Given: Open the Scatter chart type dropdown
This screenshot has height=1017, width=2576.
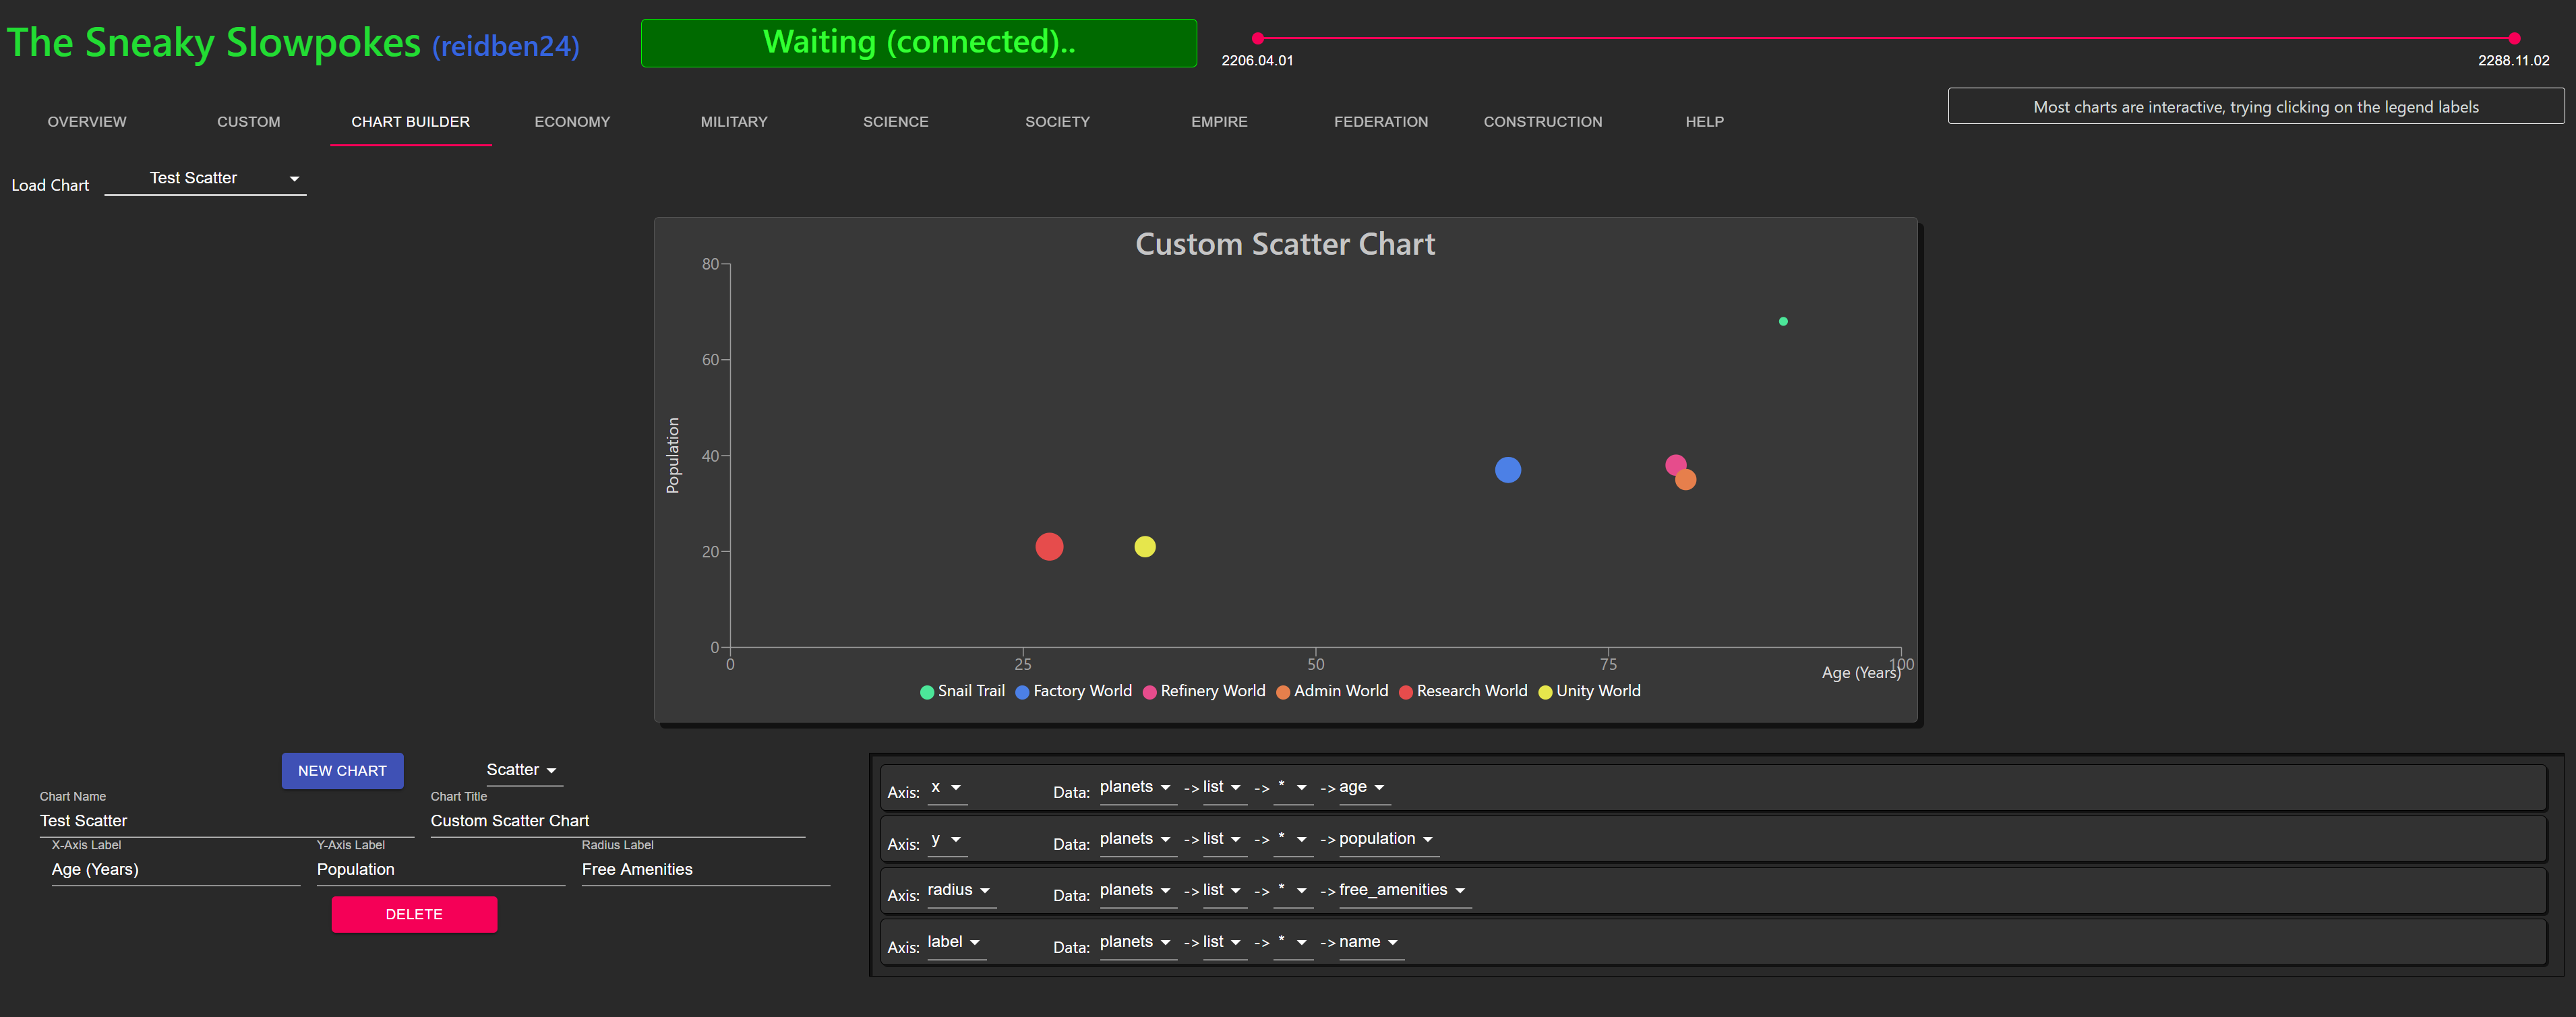Looking at the screenshot, I should (521, 770).
